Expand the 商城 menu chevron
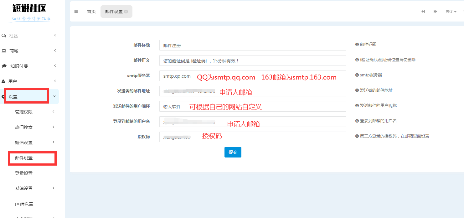464x218 pixels. tap(55, 51)
